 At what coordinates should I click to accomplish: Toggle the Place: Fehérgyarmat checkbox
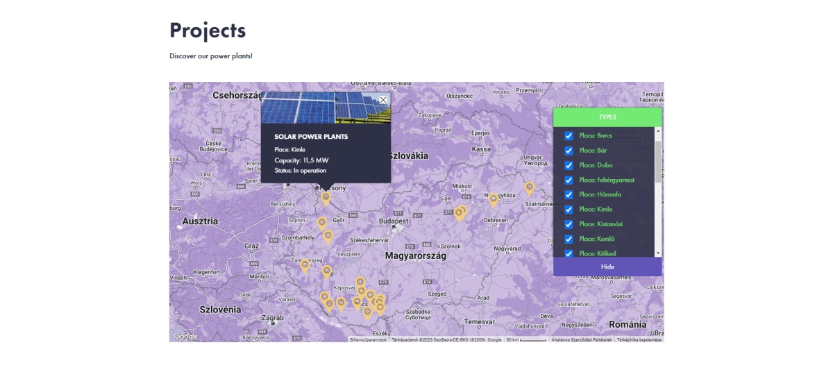[x=569, y=180]
